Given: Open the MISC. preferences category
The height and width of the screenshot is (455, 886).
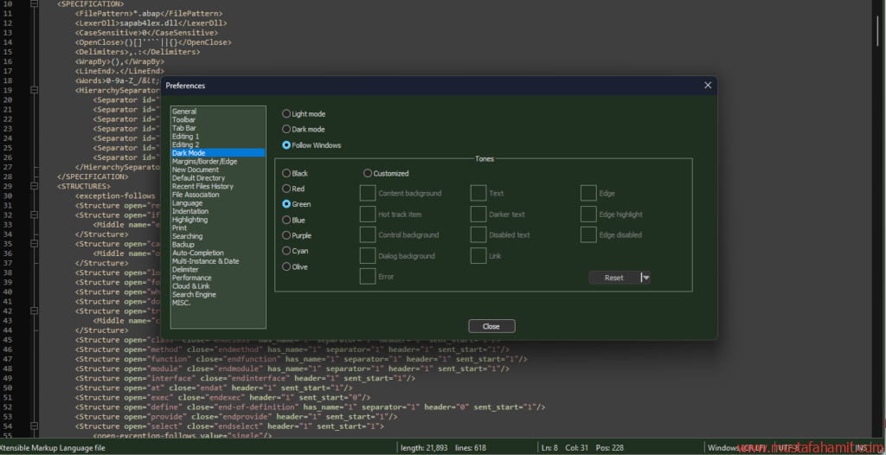Looking at the screenshot, I should coord(183,303).
